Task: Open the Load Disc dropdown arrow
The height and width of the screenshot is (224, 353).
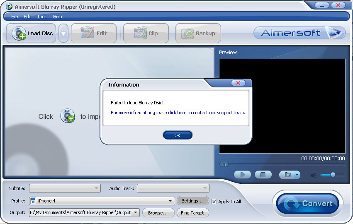Action: 63,33
